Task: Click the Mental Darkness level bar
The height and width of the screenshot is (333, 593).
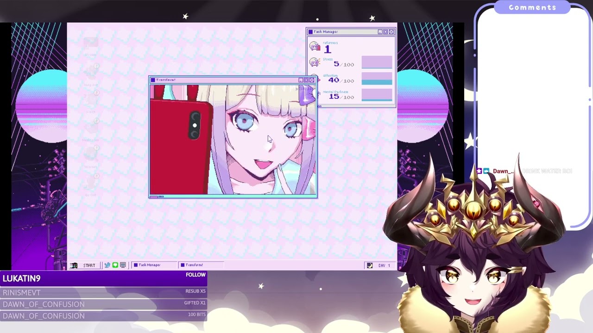Action: pyautogui.click(x=377, y=95)
